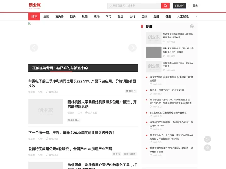Image resolution: width=226 pixels, height=169 pixels.
Task: Open thumbnail of 固柢机器人 article
Action: (x=46, y=111)
